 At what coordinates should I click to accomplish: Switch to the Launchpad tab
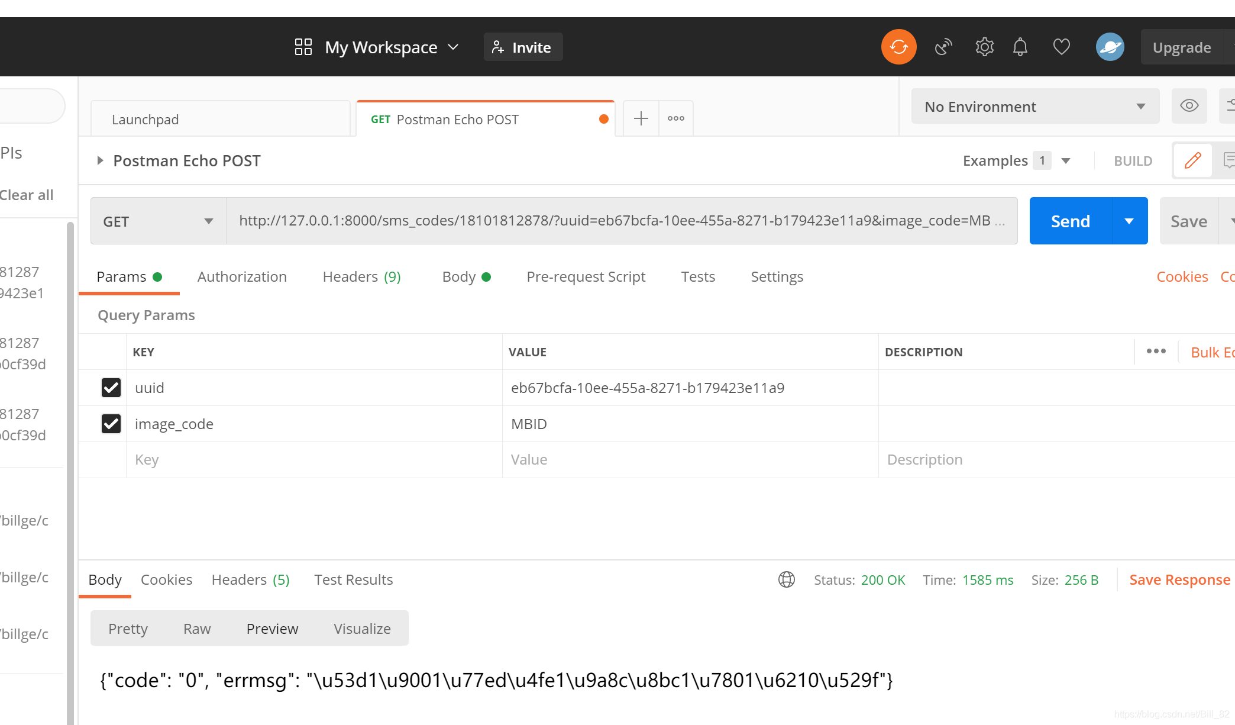tap(221, 119)
